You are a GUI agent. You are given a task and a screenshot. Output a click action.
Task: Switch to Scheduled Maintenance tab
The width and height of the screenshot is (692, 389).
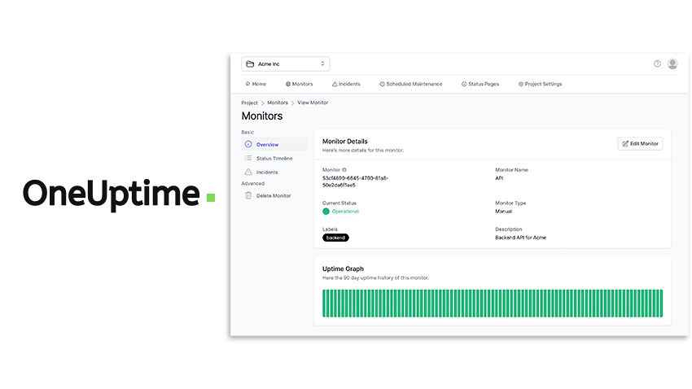(x=411, y=84)
